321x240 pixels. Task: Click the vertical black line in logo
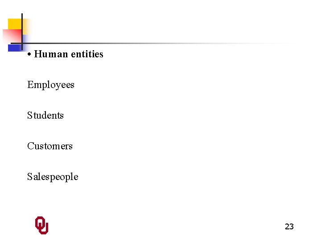pyautogui.click(x=22, y=32)
